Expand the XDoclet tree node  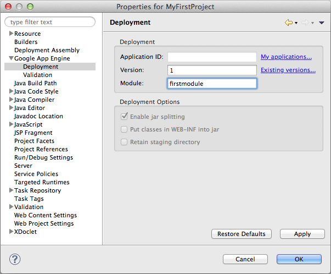pos(11,232)
